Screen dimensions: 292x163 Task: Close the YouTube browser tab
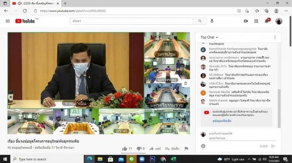(x=58, y=3)
